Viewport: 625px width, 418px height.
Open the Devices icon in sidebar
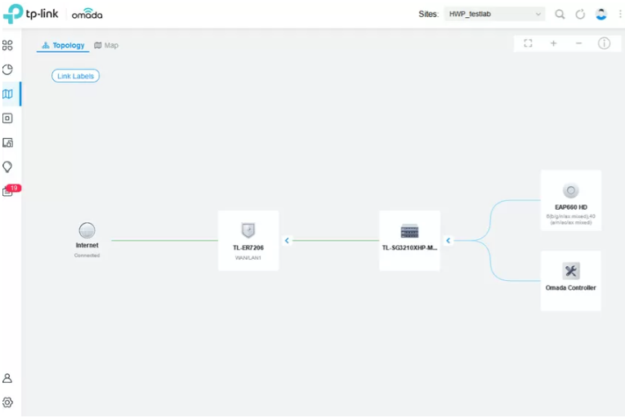7,118
